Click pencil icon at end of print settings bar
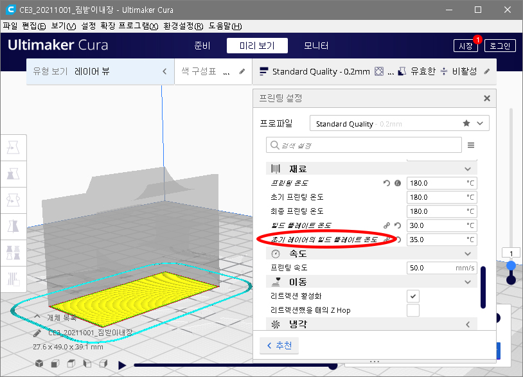 click(x=487, y=71)
